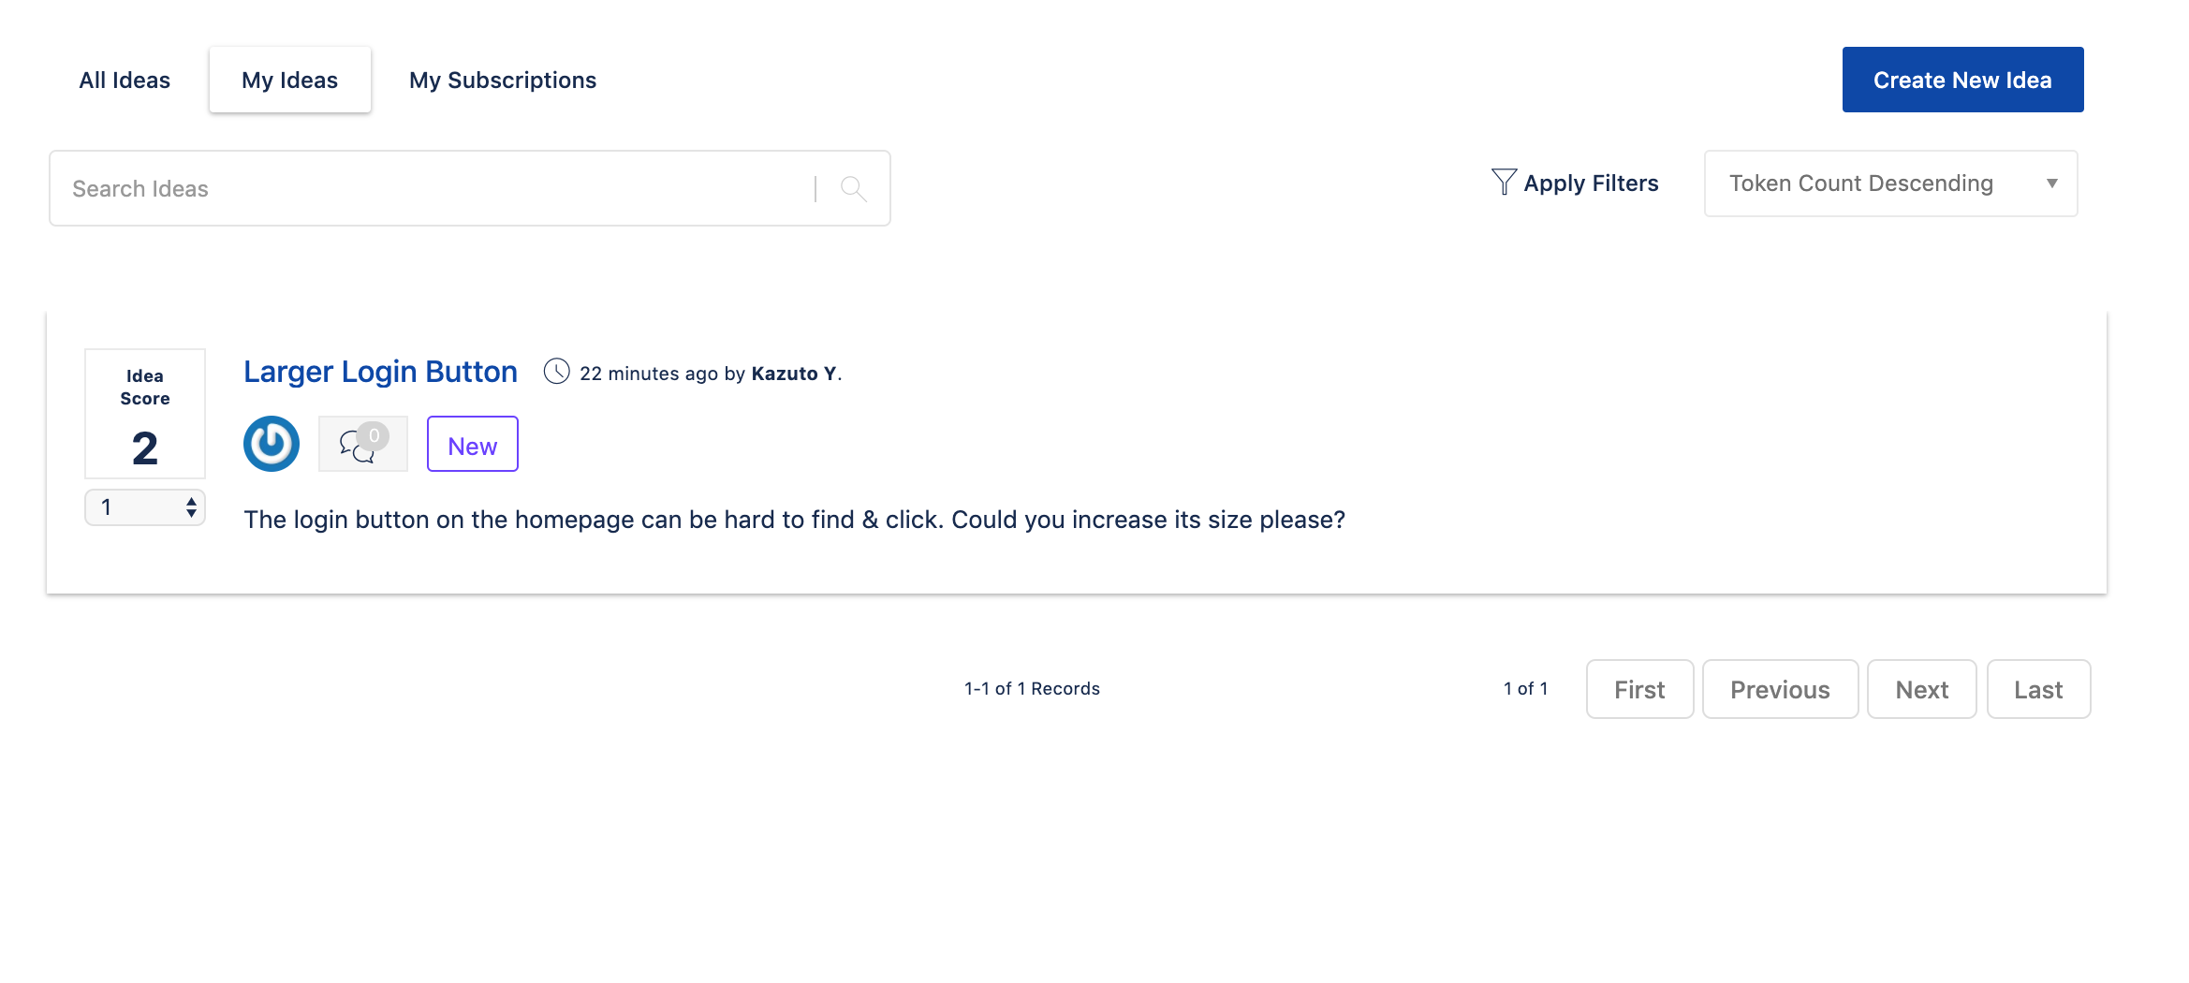Open the token count selector showing 1
Screen dimensions: 2189x983
click(x=145, y=507)
